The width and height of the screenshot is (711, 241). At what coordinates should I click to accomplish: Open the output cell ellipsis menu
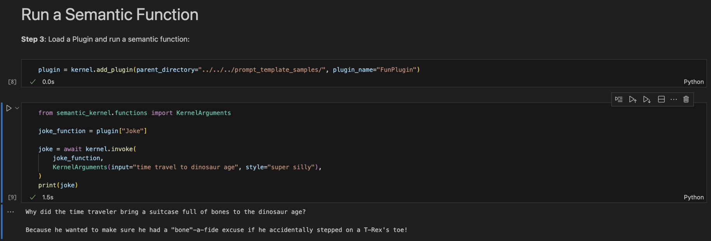coord(10,212)
